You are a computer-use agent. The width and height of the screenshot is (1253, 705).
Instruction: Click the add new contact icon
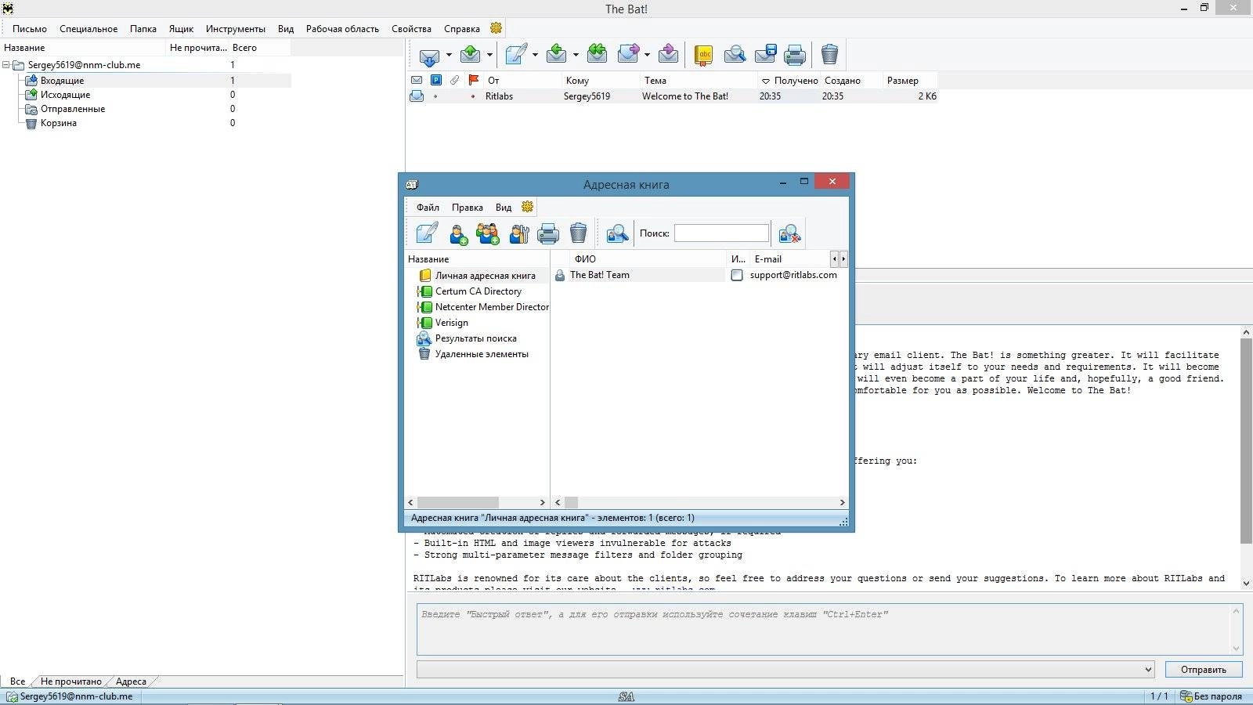point(458,233)
